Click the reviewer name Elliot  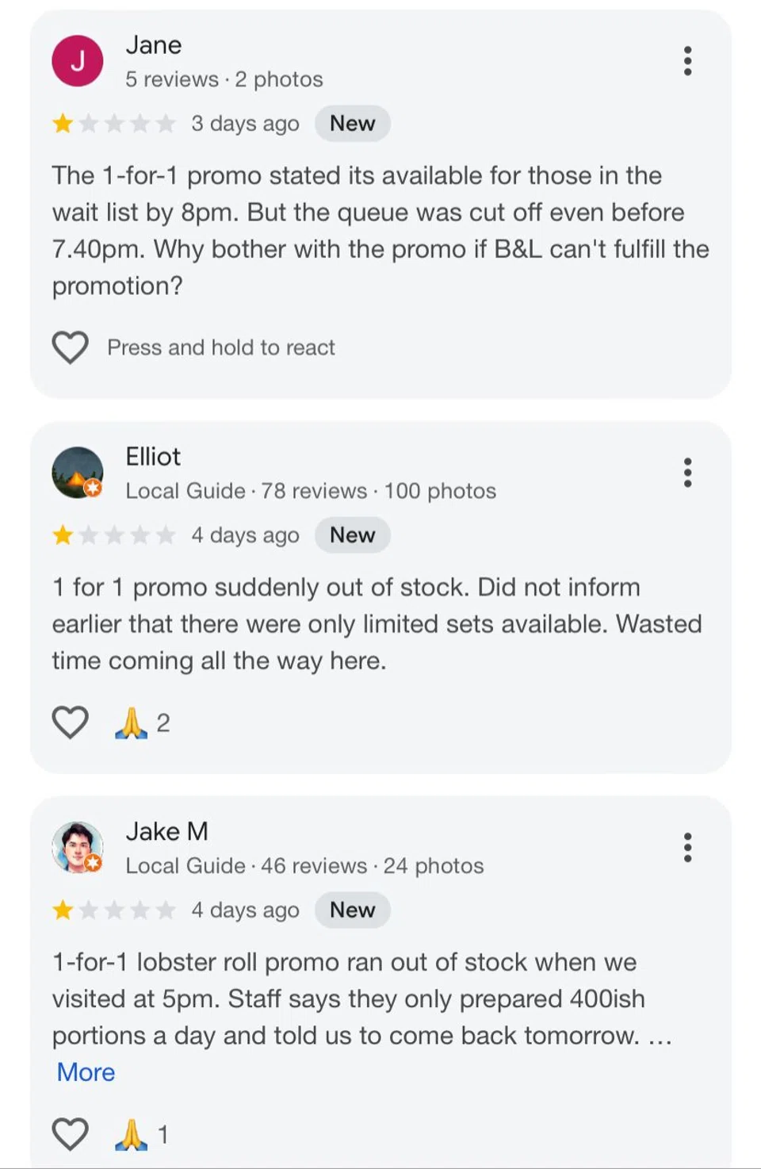pos(153,457)
